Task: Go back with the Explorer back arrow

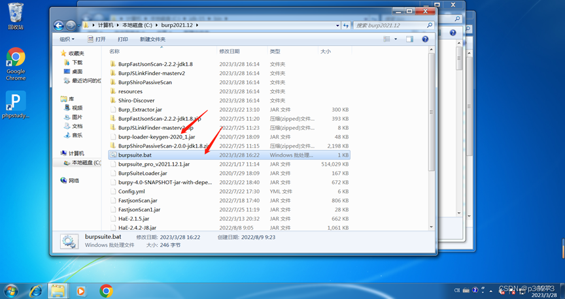Action: (58, 25)
